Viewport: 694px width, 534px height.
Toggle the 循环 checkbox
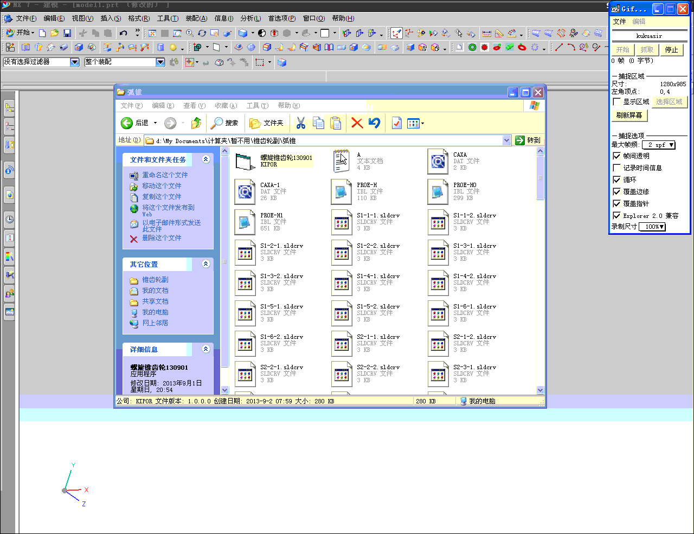click(616, 179)
